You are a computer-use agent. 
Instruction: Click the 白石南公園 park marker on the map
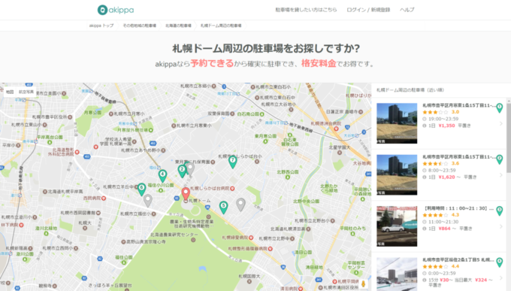pos(262,114)
